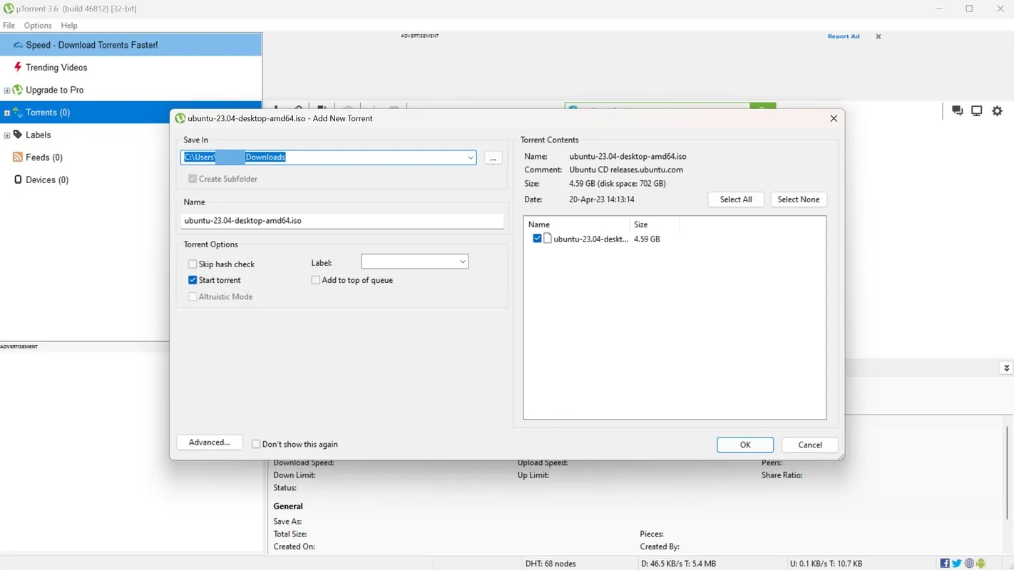
Task: Click the Size column header in contents list
Action: tap(655, 224)
